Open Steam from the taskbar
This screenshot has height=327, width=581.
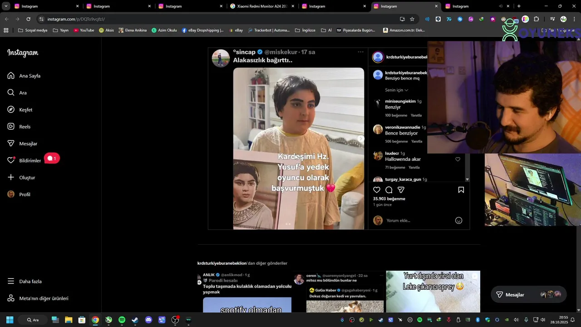[135, 320]
